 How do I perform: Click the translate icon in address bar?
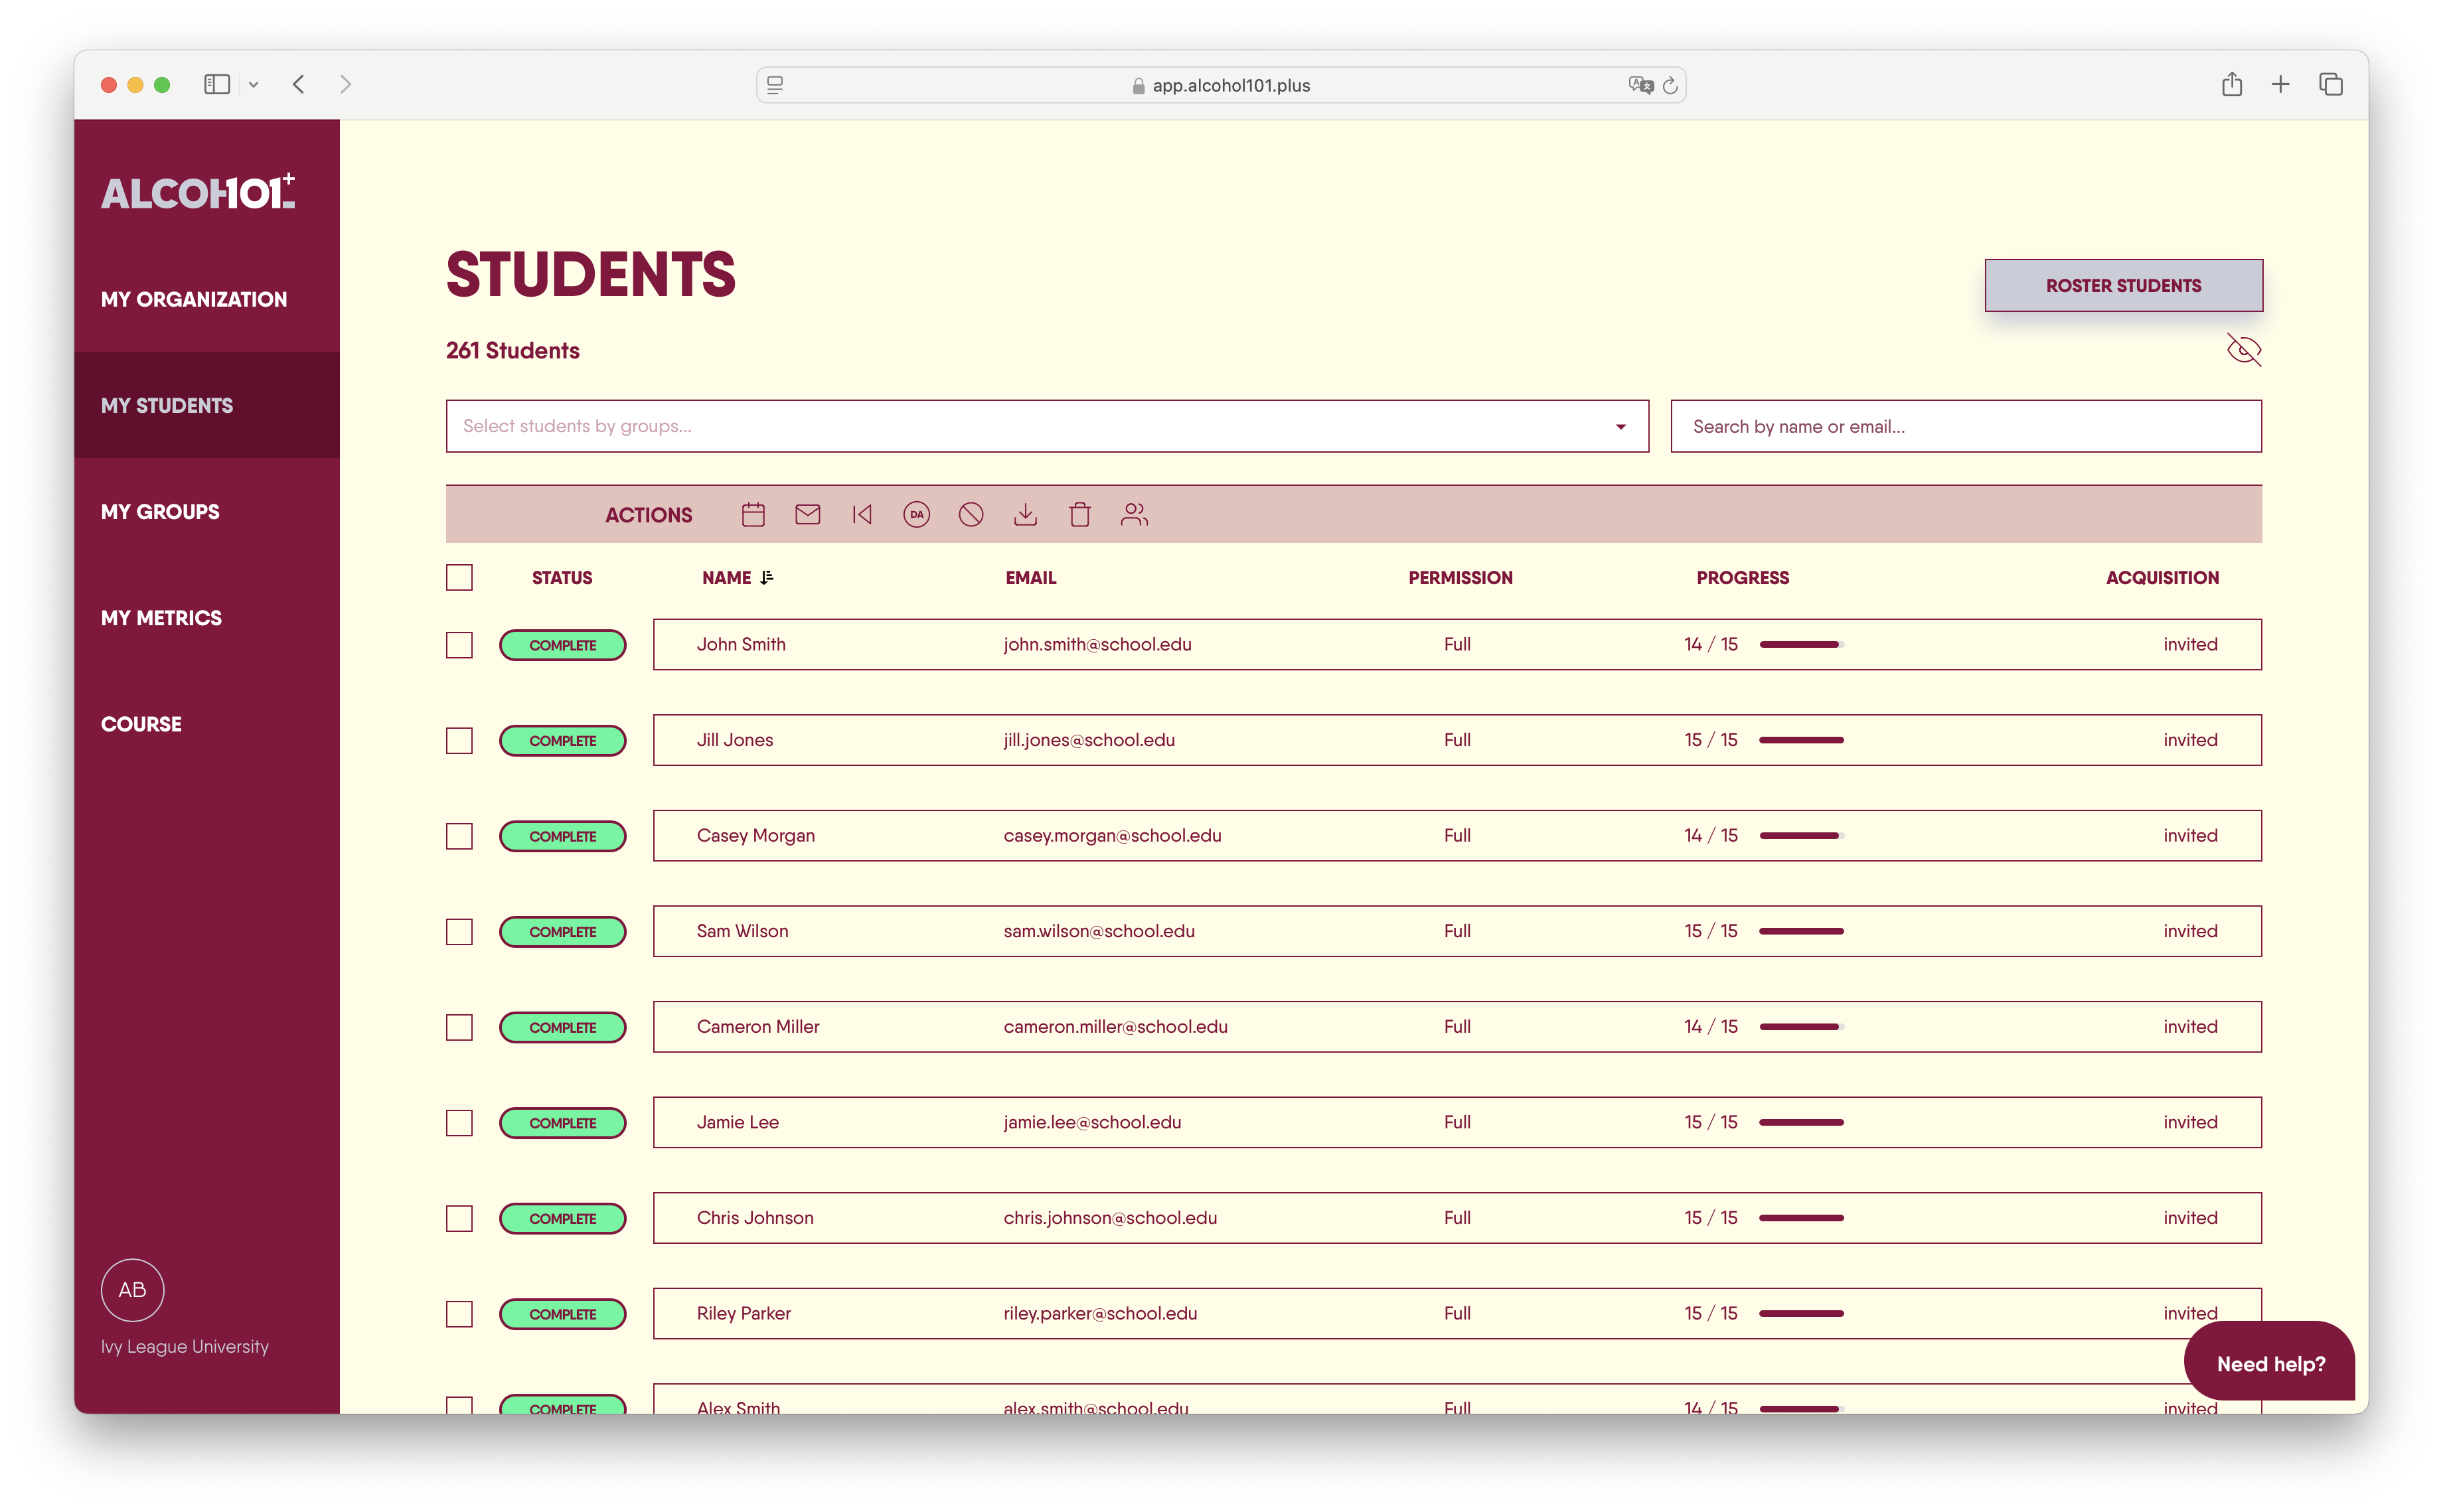pyautogui.click(x=1640, y=85)
